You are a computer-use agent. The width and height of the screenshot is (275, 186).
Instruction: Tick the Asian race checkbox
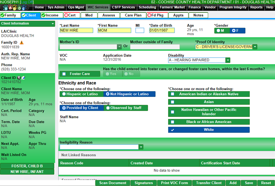pos(172,102)
